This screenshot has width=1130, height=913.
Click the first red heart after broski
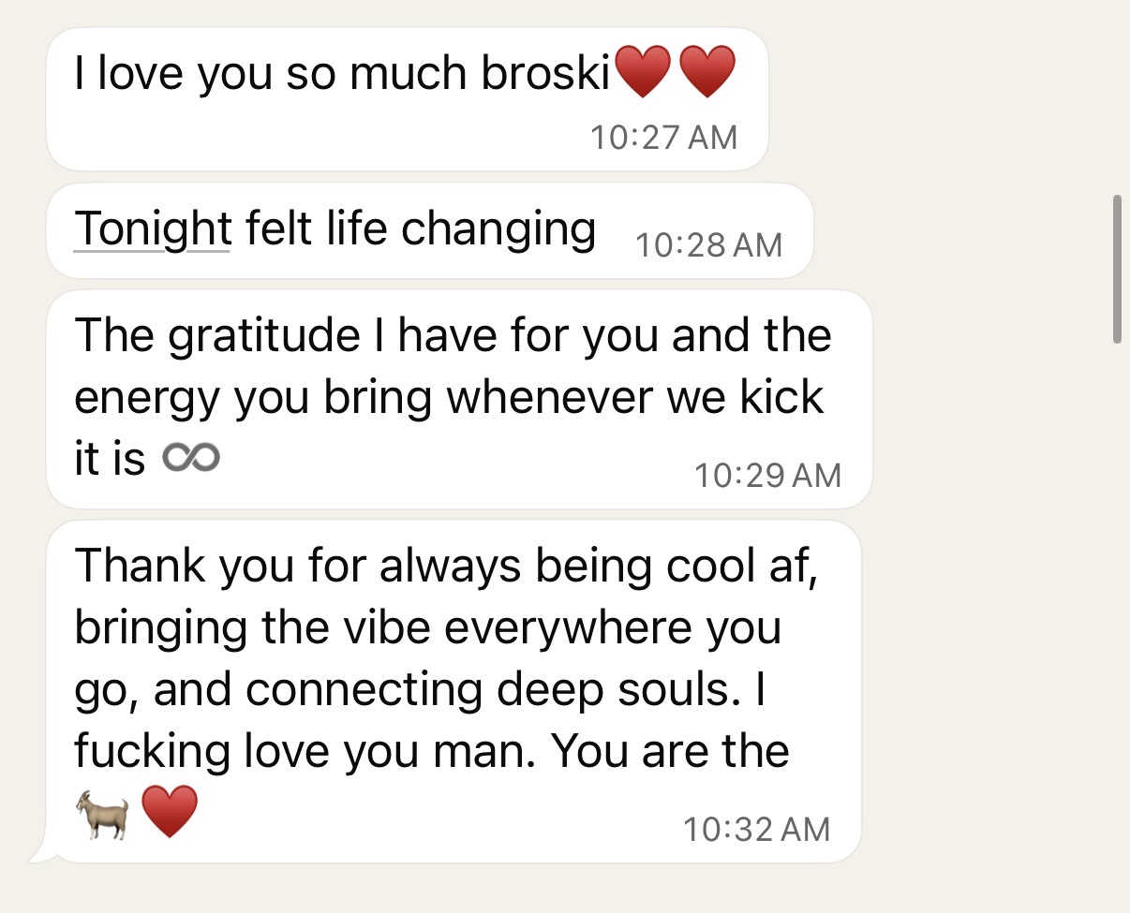[643, 73]
